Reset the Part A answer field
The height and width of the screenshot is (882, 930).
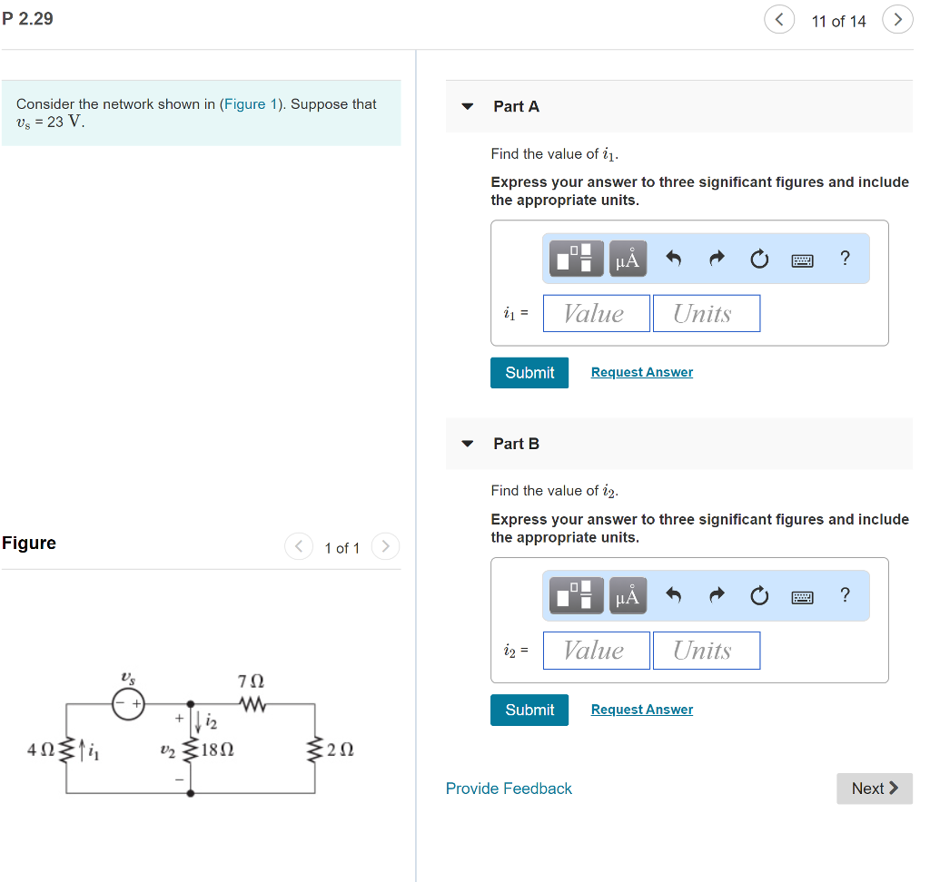(x=759, y=258)
